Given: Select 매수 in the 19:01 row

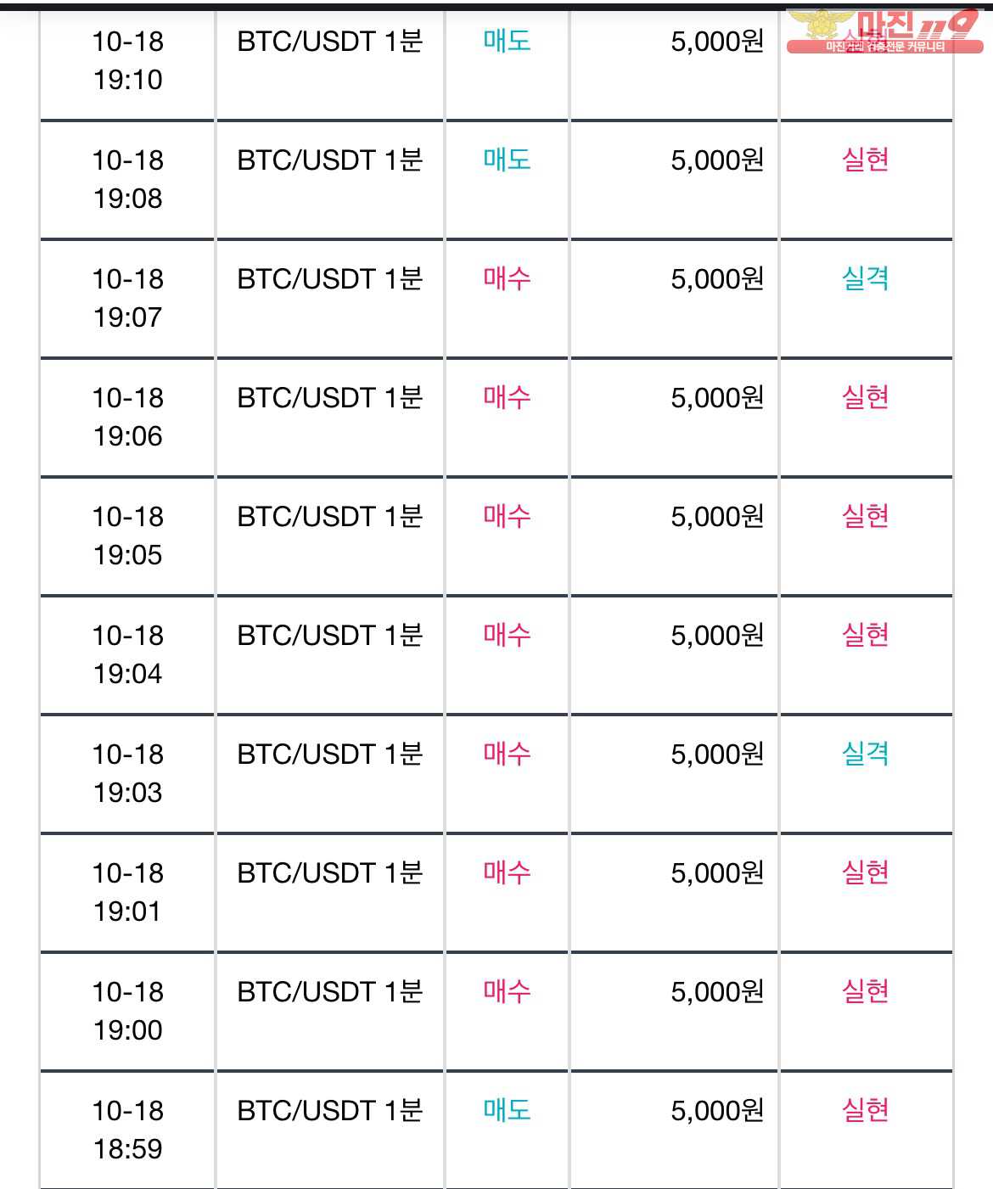Looking at the screenshot, I should [507, 872].
